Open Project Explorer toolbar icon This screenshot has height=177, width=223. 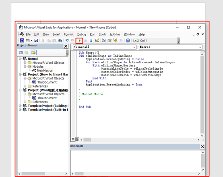(x=104, y=41)
